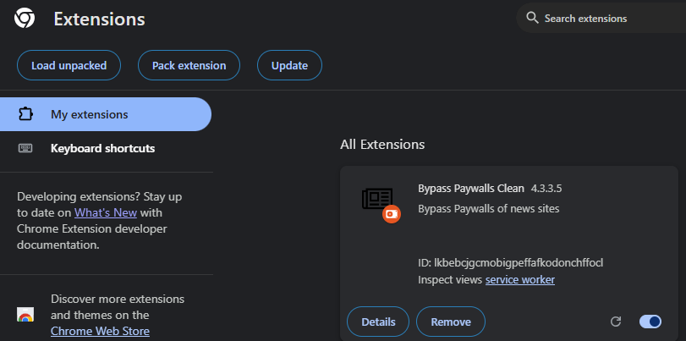Click the search magnifier icon

532,18
